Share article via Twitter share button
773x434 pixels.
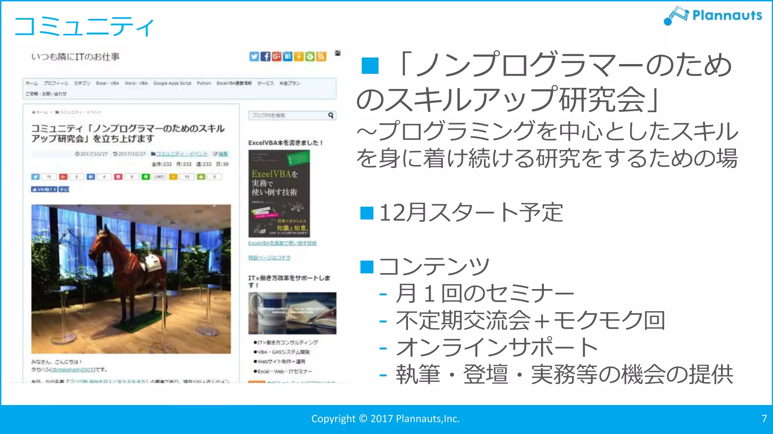[35, 177]
